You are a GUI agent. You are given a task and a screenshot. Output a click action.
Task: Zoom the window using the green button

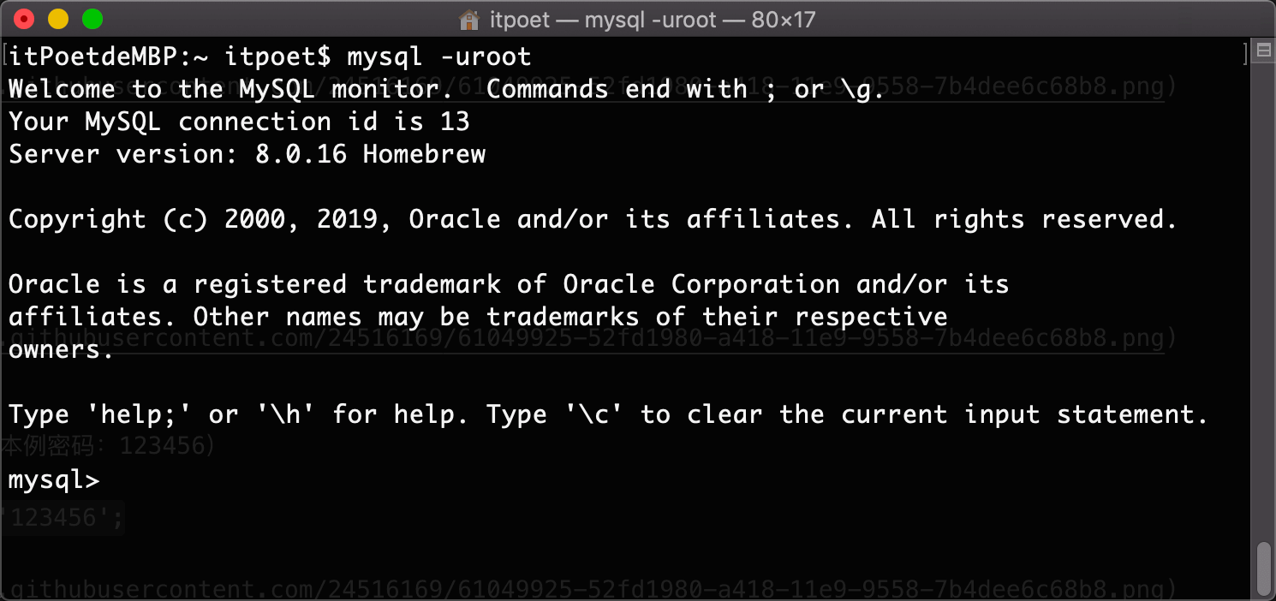(x=92, y=19)
